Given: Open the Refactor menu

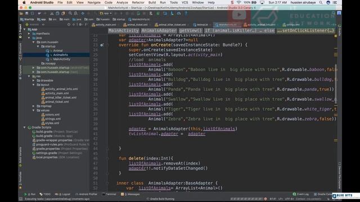Looking at the screenshot, I should 138,2.
